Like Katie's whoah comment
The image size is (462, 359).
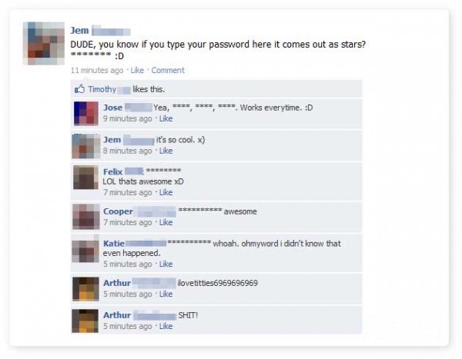coord(166,264)
